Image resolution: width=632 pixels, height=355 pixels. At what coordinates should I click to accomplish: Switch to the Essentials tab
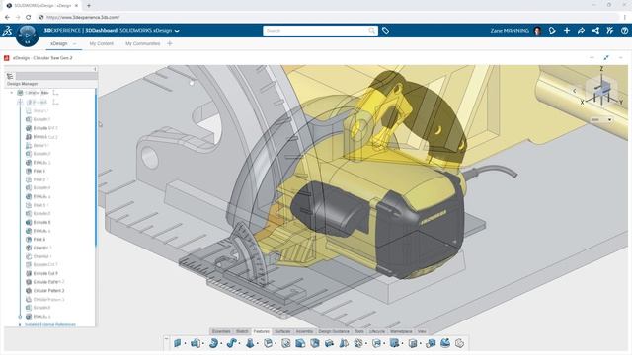tap(221, 331)
